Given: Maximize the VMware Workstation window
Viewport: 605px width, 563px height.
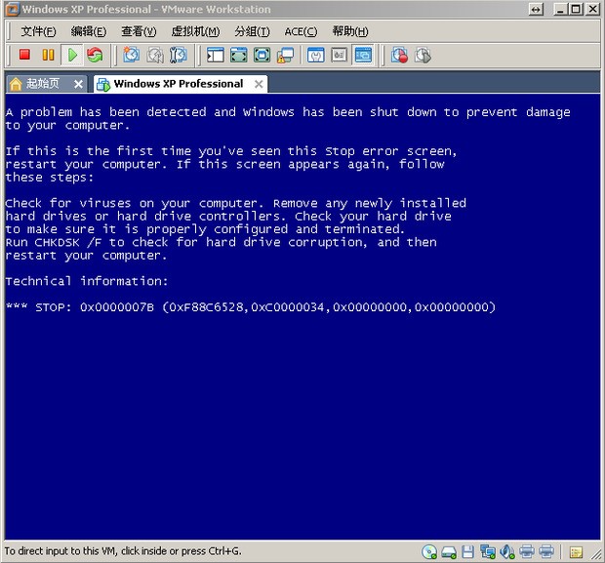Looking at the screenshot, I should point(576,9).
